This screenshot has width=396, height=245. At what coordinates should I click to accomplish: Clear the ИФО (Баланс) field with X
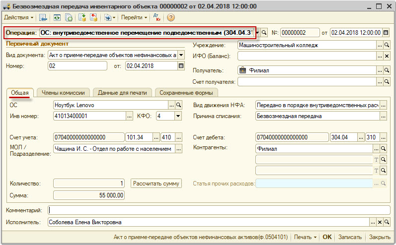coord(387,56)
